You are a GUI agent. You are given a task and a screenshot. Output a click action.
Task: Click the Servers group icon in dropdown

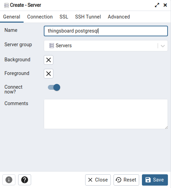[52, 46]
